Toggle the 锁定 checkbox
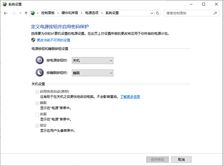 tap(37, 125)
